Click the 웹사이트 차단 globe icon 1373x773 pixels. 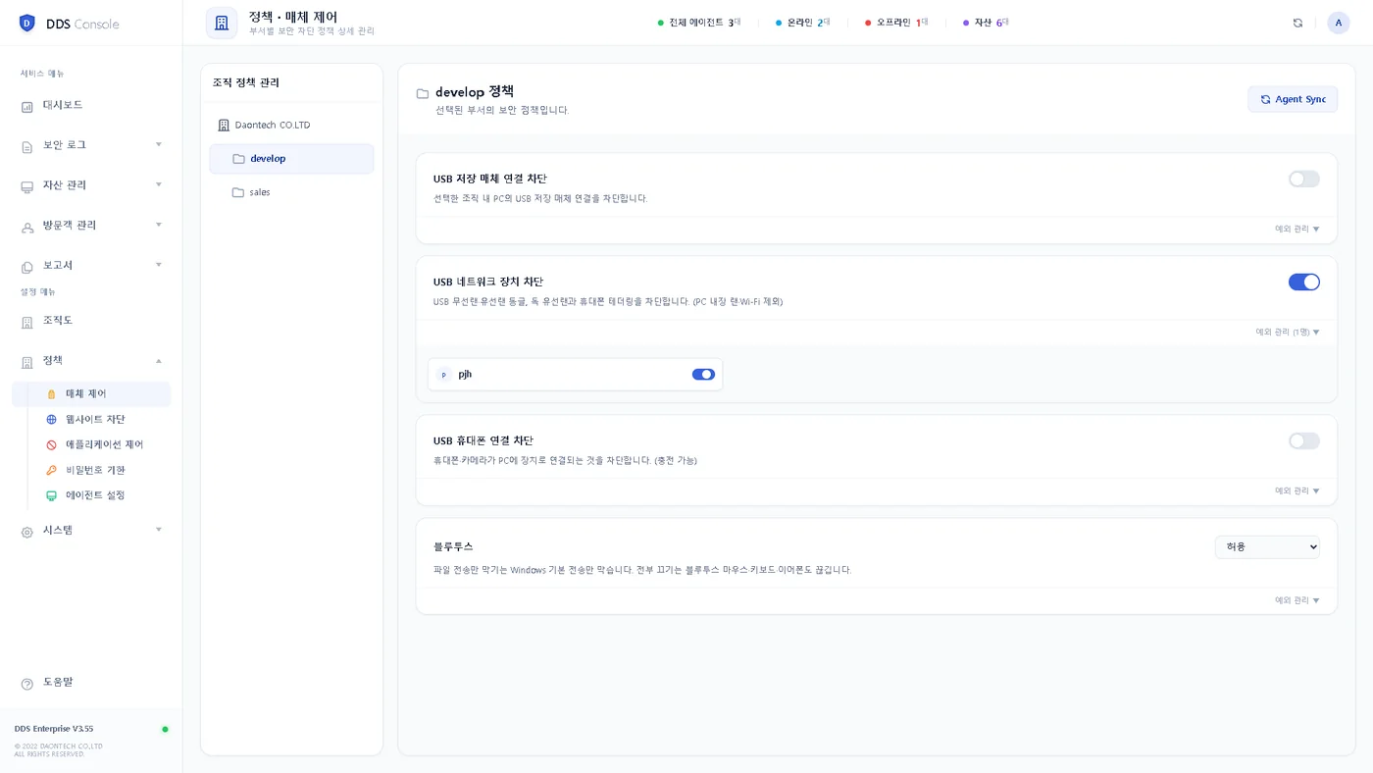52,420
